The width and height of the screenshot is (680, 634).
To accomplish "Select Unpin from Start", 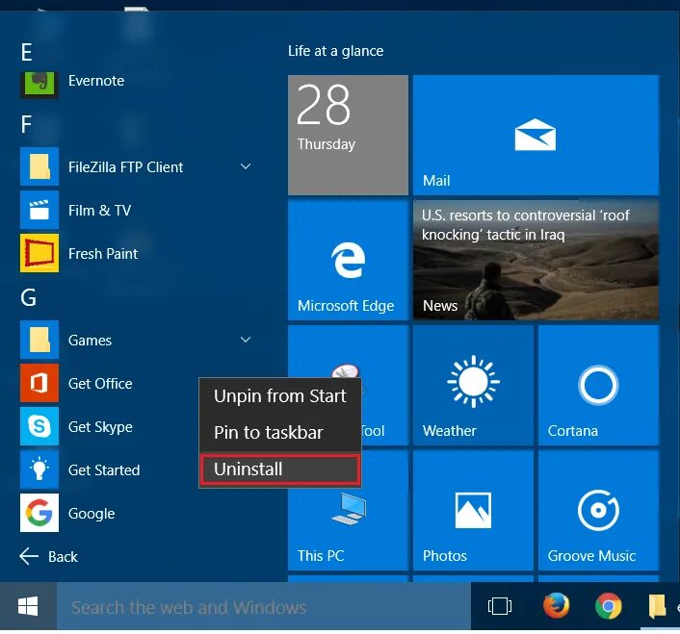I will click(x=280, y=396).
